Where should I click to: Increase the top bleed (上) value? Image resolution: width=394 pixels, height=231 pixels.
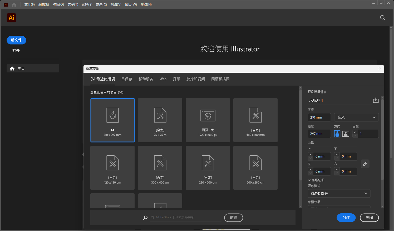(311, 155)
